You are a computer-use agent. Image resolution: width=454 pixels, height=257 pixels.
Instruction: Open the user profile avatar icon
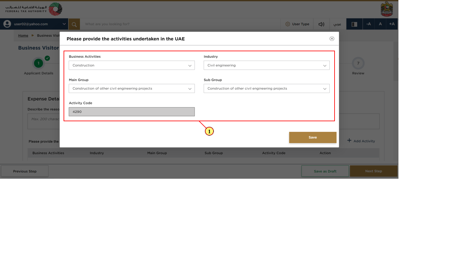[7, 24]
